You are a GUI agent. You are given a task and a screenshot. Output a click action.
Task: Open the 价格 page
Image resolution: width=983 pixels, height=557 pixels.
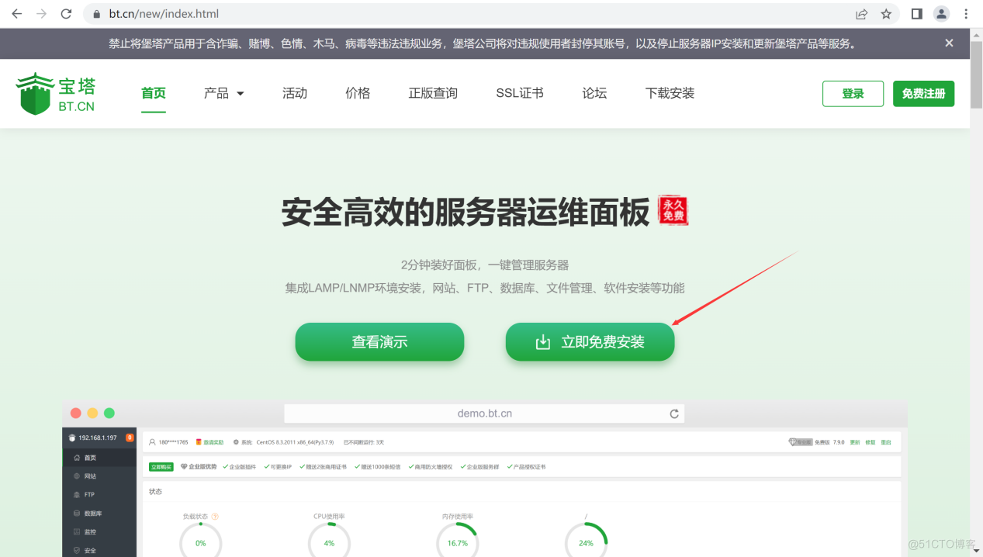point(358,93)
